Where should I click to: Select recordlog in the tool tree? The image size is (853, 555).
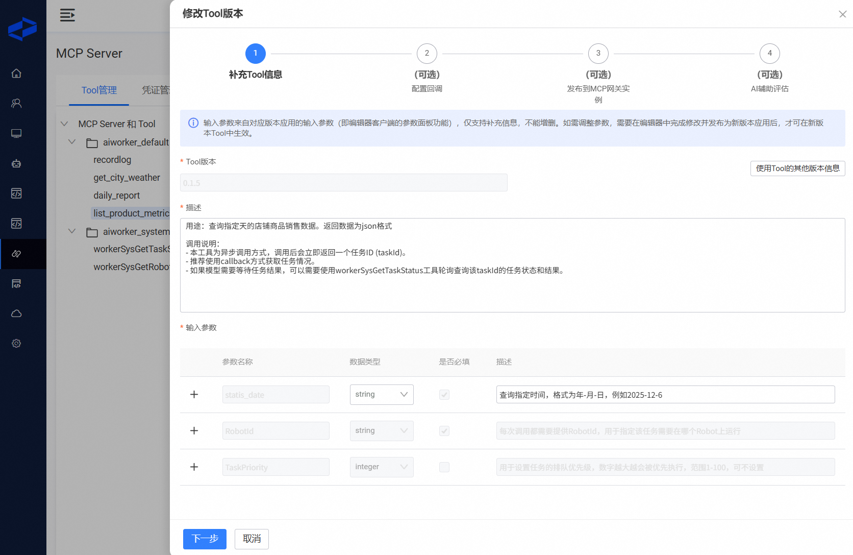pos(112,160)
